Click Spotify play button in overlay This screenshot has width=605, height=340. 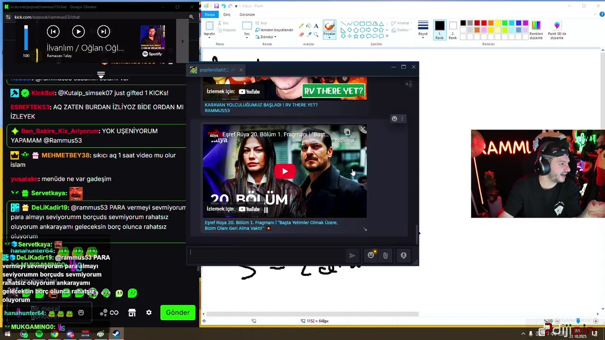coord(78,32)
